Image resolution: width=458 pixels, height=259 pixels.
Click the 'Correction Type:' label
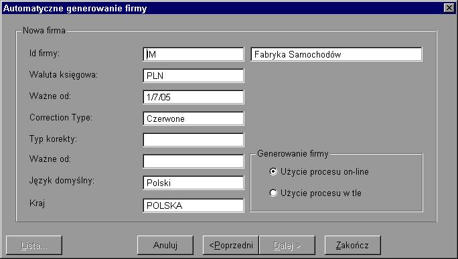pyautogui.click(x=61, y=117)
